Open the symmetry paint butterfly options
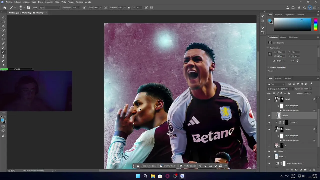This screenshot has width=320, height=180. pyautogui.click(x=151, y=8)
